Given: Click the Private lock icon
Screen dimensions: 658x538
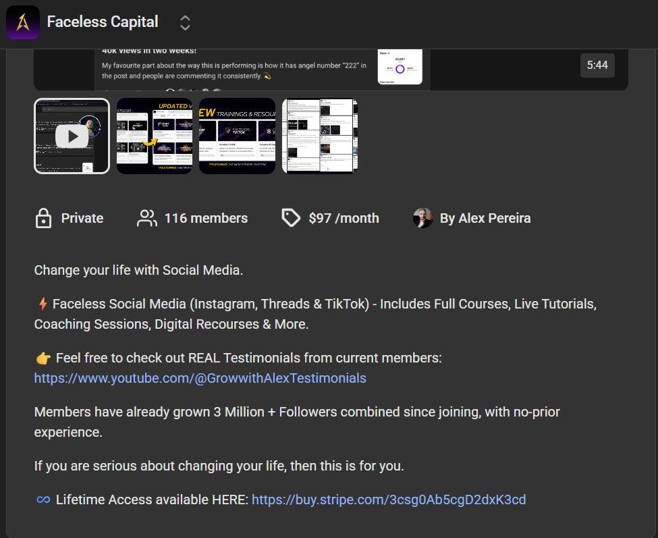Looking at the screenshot, I should click(x=43, y=218).
